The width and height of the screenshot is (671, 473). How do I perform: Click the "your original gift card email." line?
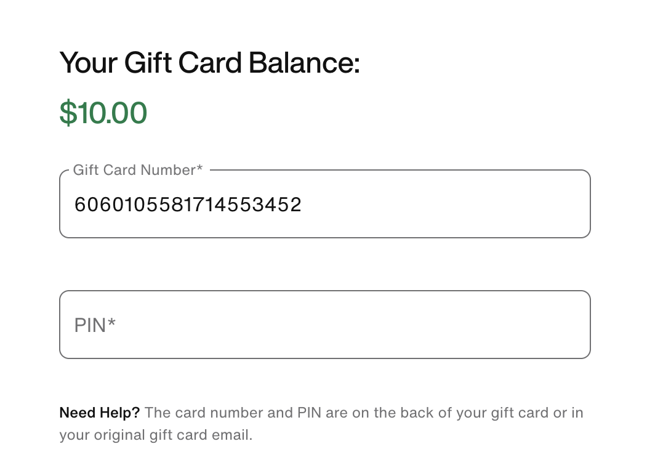pyautogui.click(x=156, y=435)
